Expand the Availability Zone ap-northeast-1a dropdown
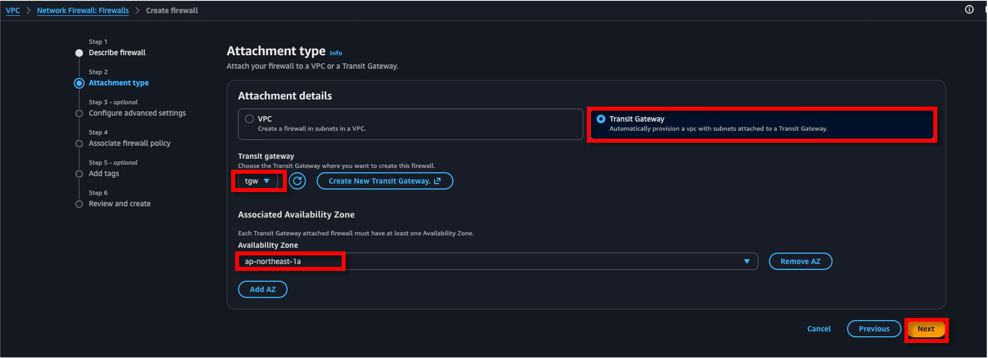This screenshot has height=358, width=988. point(498,261)
